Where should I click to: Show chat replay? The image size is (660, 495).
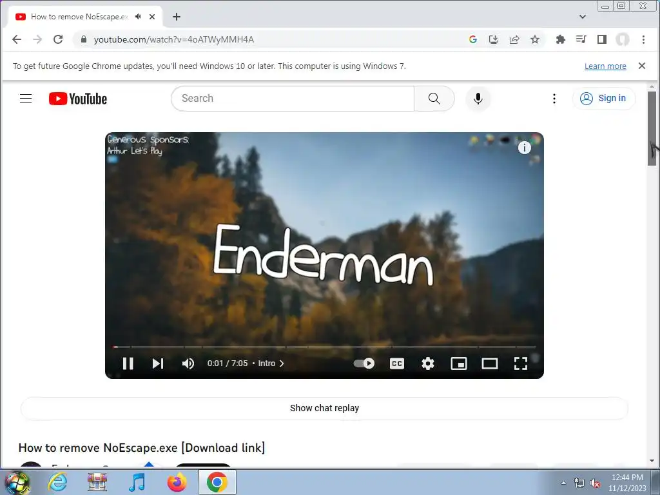324,408
